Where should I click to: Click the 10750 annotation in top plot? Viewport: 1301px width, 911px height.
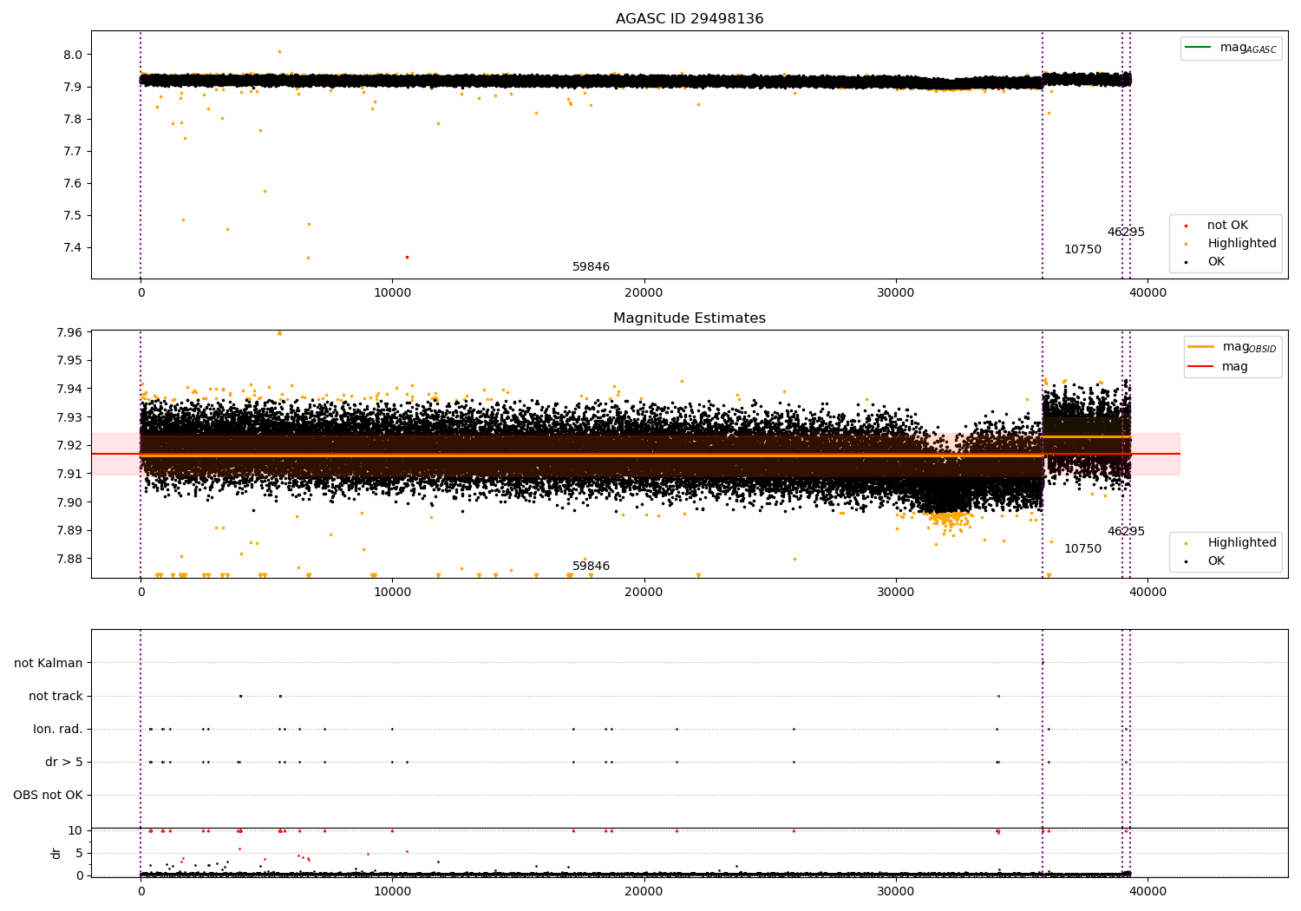(1082, 250)
